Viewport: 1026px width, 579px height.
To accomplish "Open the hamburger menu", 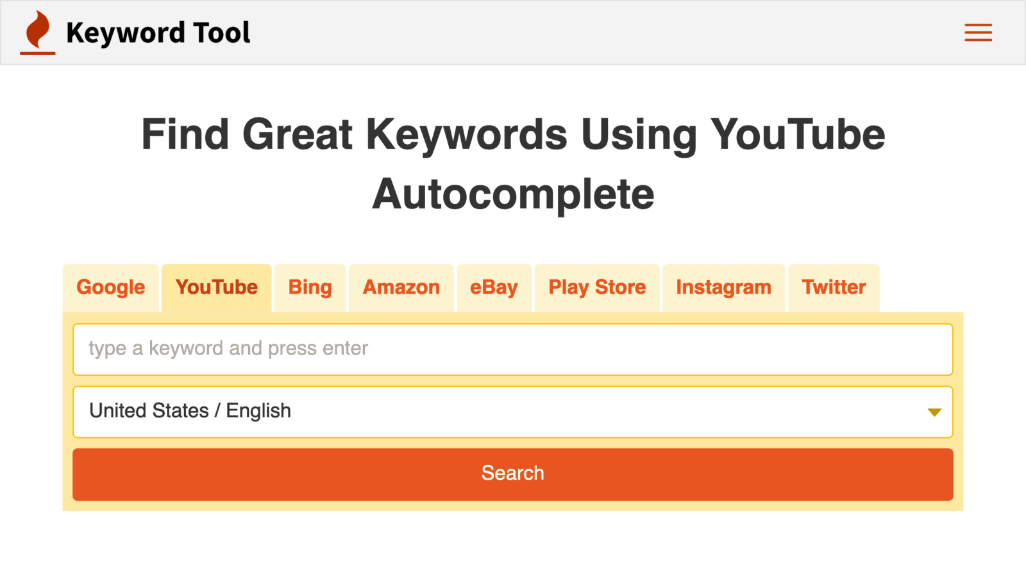I will tap(978, 33).
